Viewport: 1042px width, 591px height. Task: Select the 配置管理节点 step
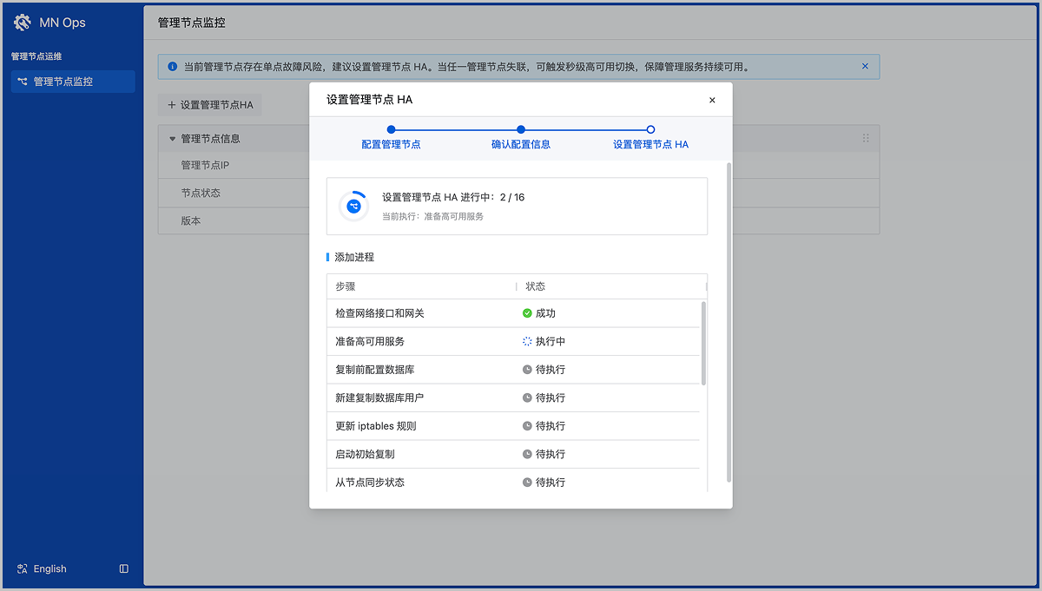click(x=392, y=144)
